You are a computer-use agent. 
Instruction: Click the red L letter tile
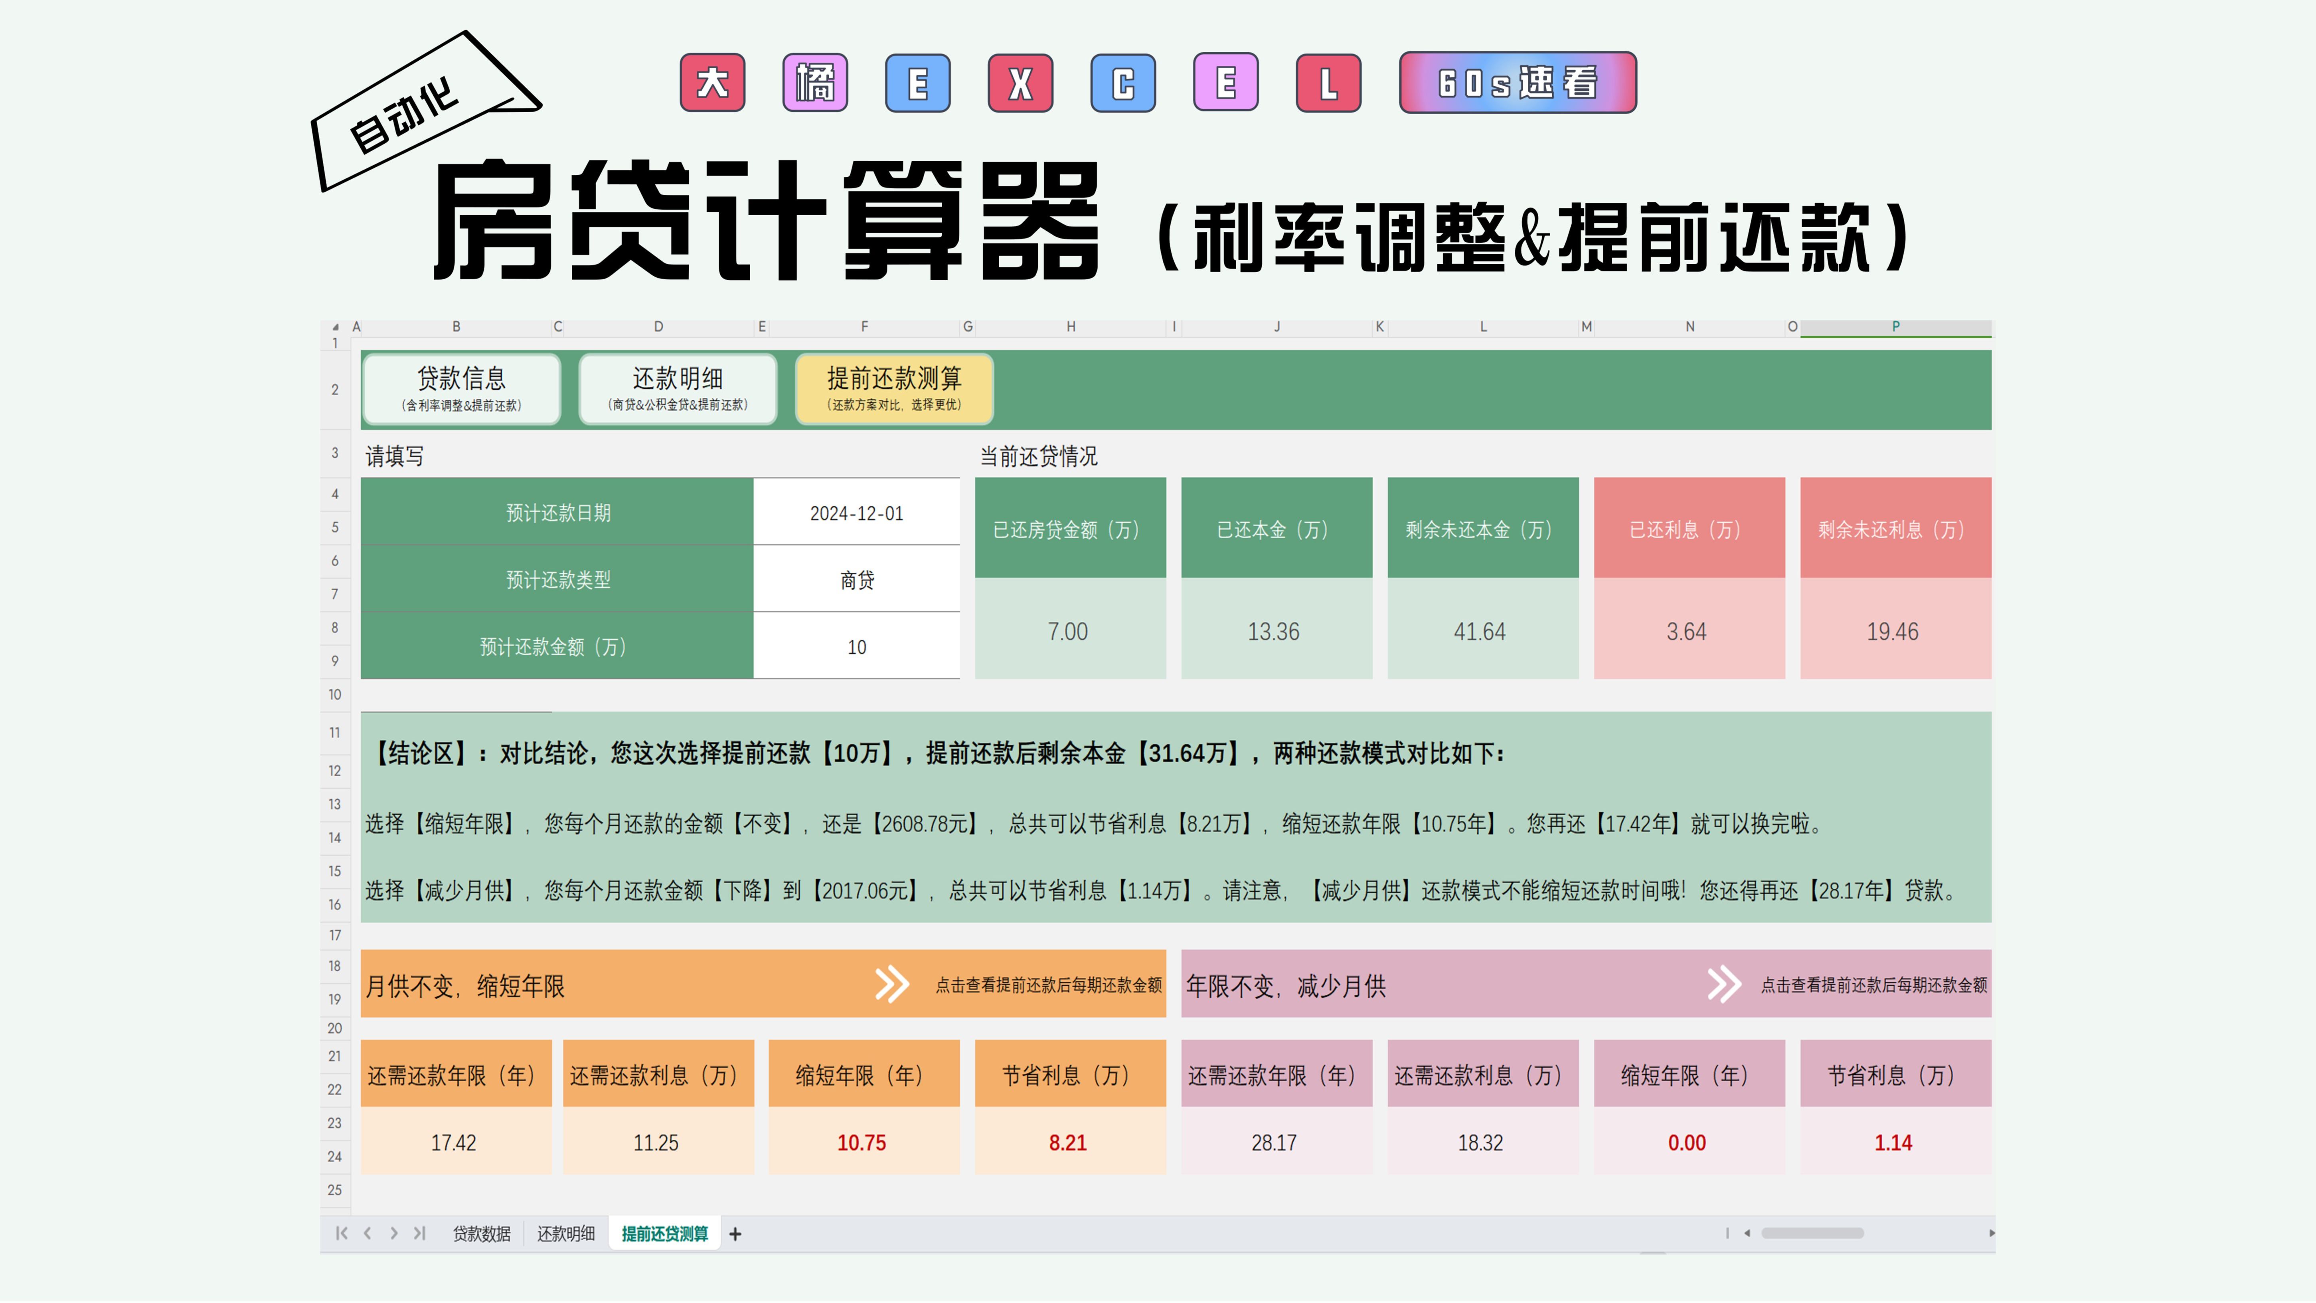[1329, 83]
